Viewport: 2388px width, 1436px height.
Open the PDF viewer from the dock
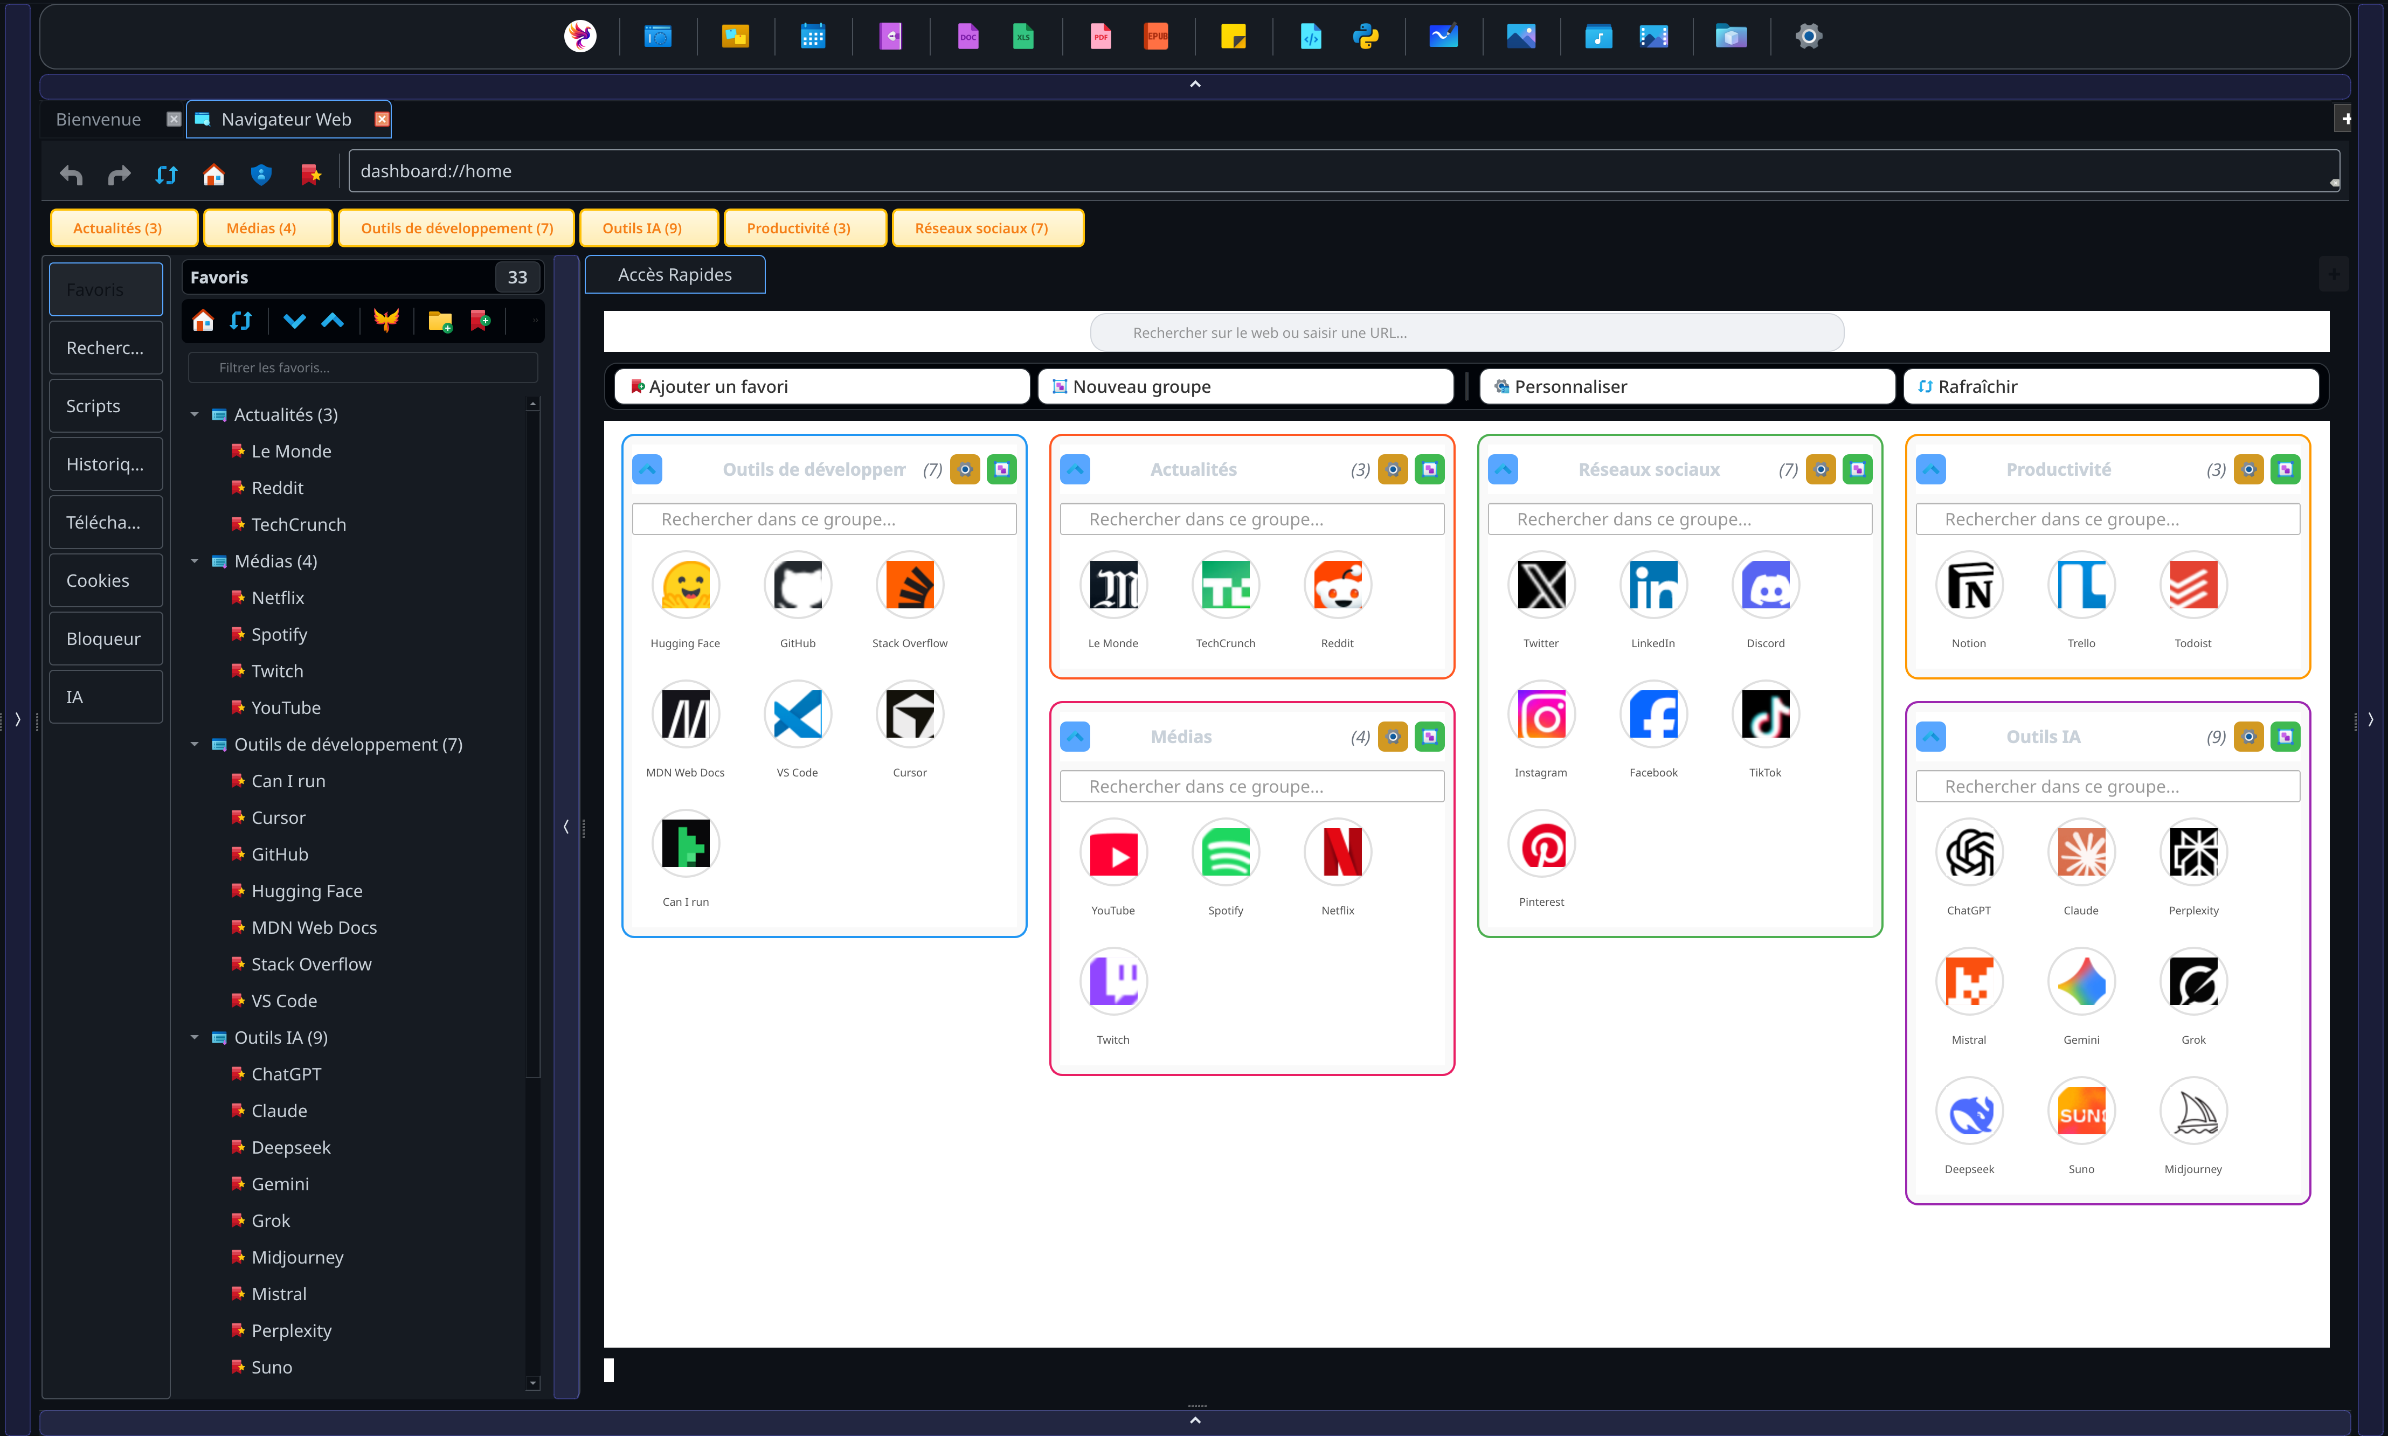[1100, 37]
